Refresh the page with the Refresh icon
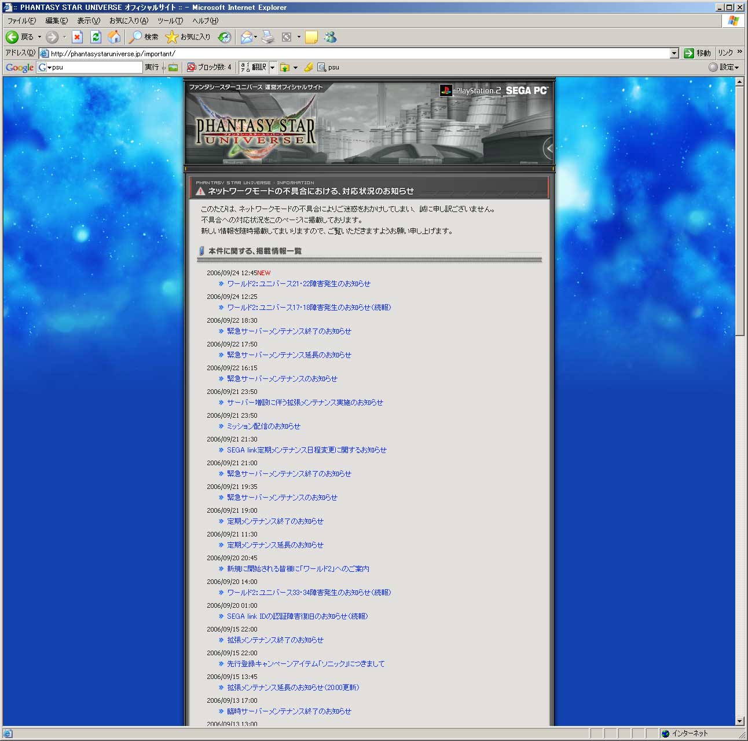The height and width of the screenshot is (741, 748). 96,37
